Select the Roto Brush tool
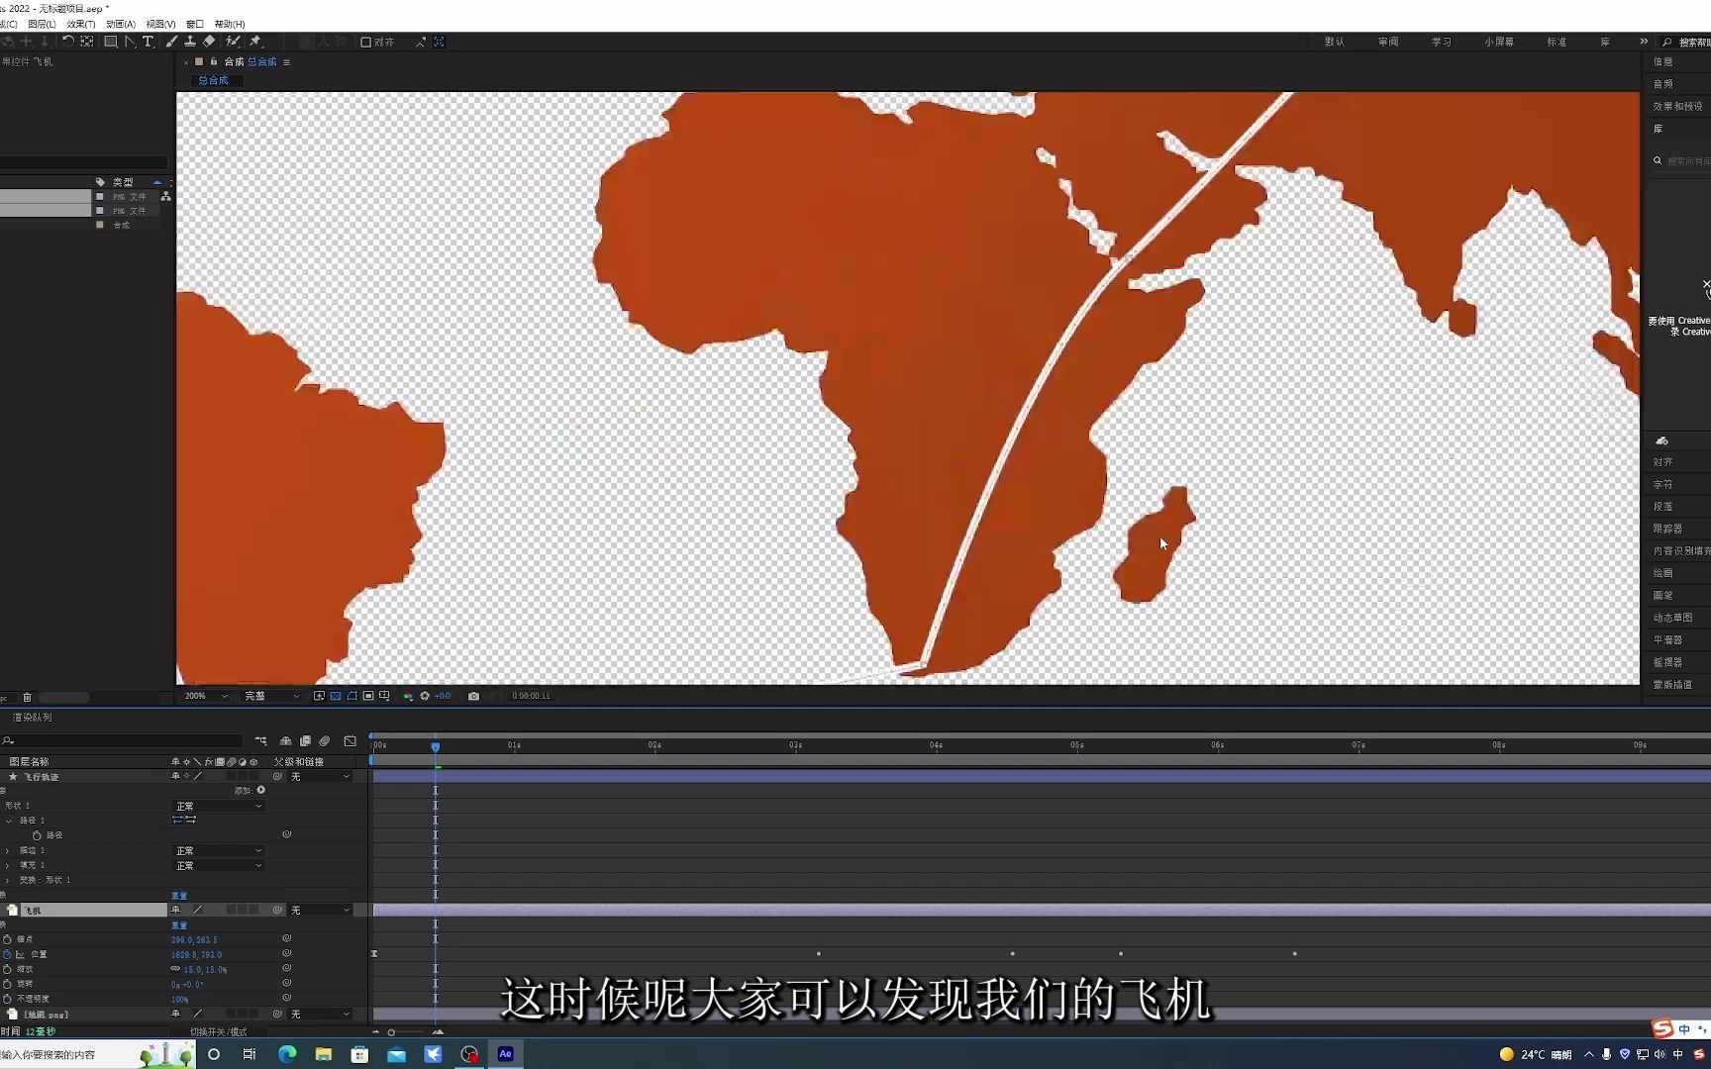1711x1069 pixels. tap(233, 42)
